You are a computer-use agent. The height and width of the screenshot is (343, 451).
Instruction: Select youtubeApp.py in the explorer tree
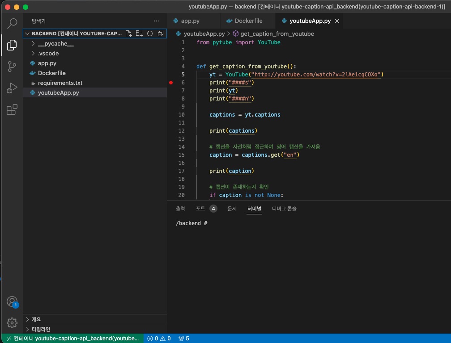tap(95, 93)
